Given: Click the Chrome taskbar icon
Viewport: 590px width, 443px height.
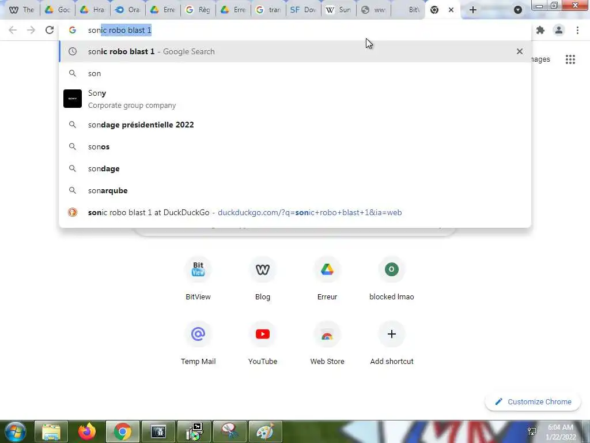Looking at the screenshot, I should tap(123, 431).
